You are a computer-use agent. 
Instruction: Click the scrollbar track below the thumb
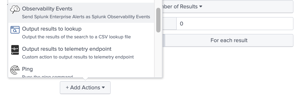[158, 55]
